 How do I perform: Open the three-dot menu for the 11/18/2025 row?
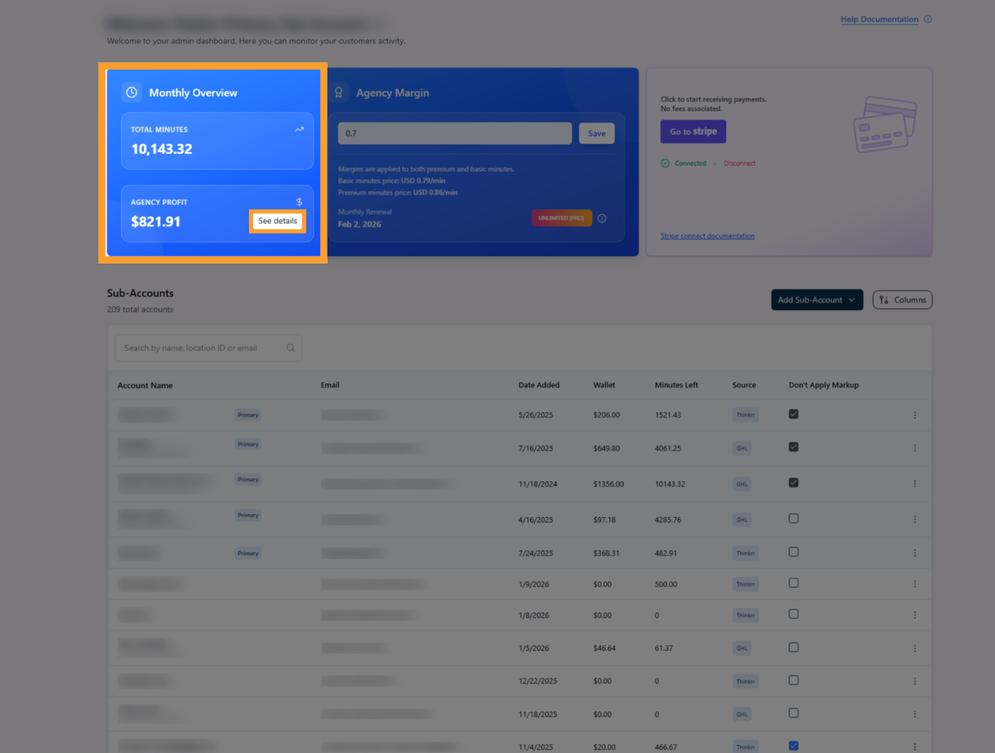(915, 714)
